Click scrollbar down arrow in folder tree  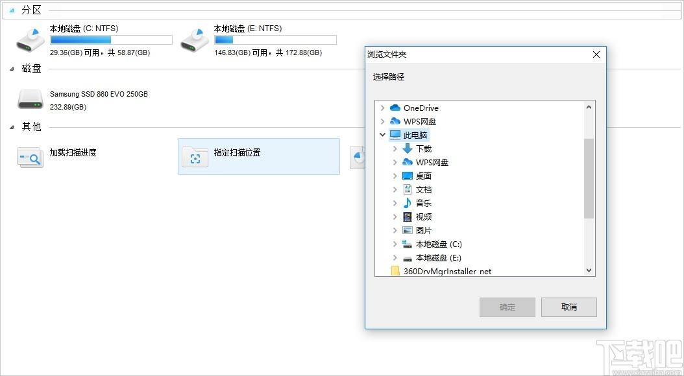589,270
